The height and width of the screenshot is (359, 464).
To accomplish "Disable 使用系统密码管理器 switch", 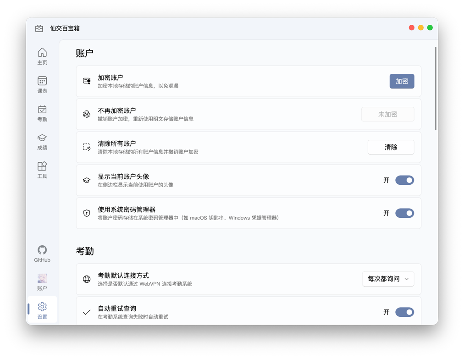I will click(x=404, y=213).
